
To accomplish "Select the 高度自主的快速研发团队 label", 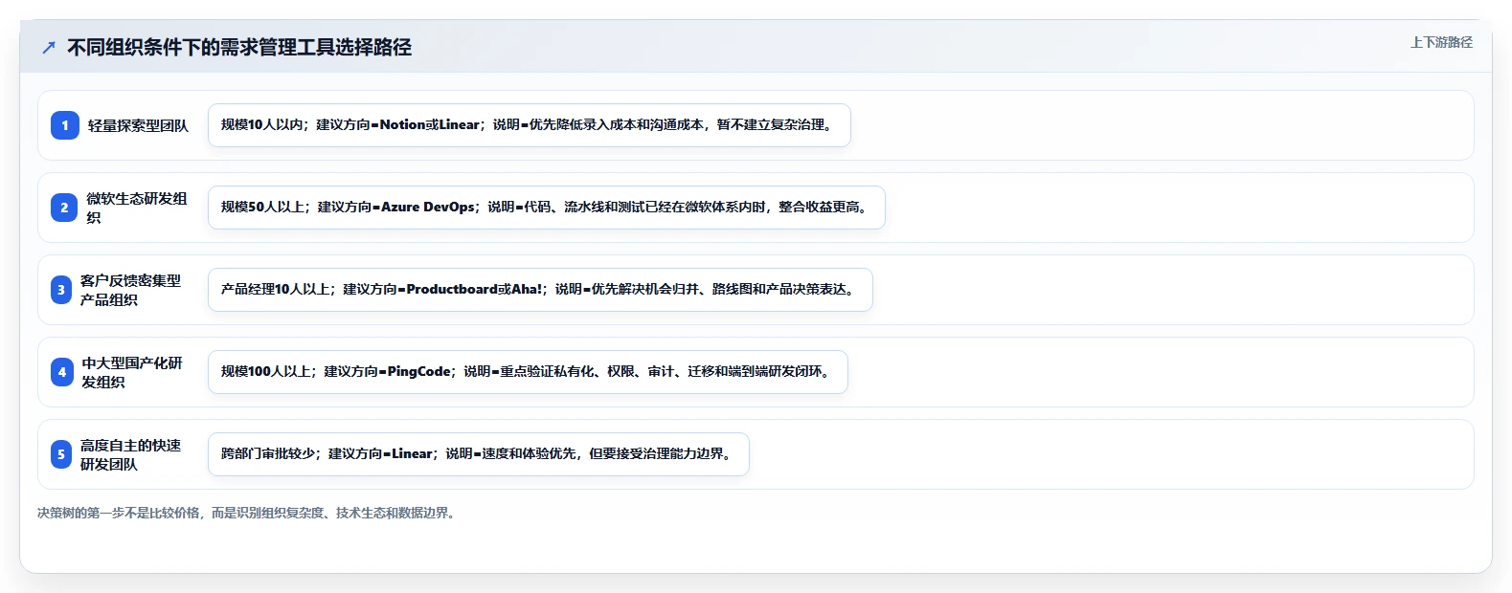I will point(131,454).
